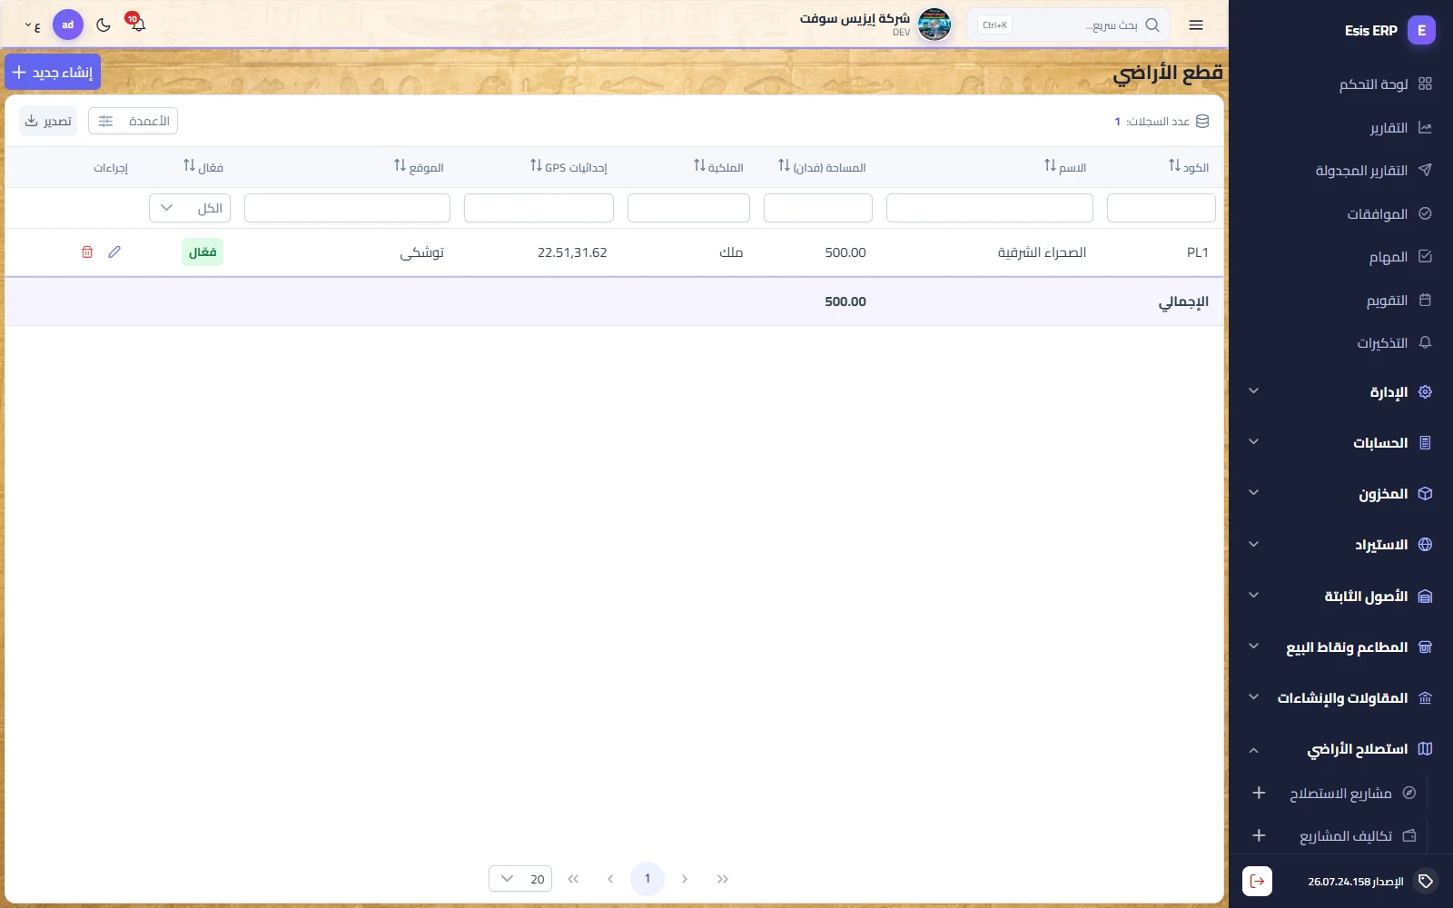Click the الموقع filter input
The height and width of the screenshot is (908, 1453).
point(347,208)
